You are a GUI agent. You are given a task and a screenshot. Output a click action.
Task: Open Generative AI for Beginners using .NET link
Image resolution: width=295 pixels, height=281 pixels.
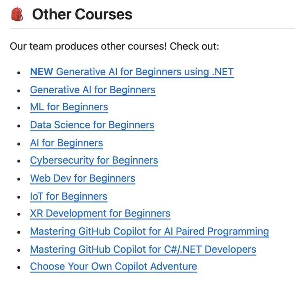(132, 72)
